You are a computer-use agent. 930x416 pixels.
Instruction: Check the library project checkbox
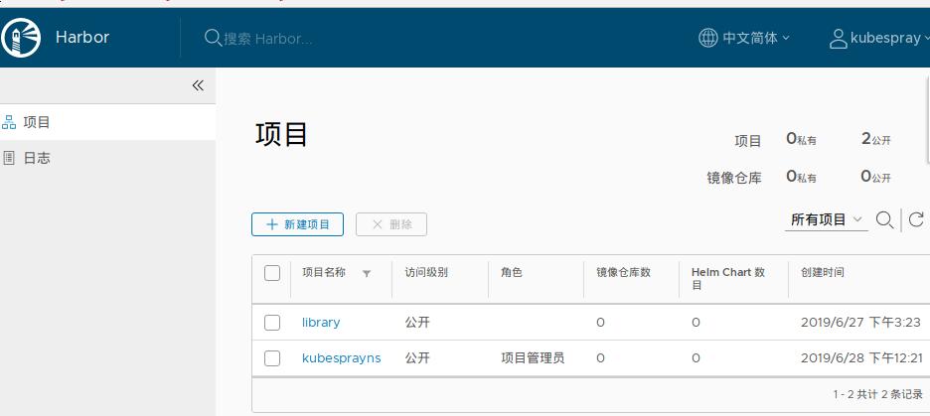272,323
